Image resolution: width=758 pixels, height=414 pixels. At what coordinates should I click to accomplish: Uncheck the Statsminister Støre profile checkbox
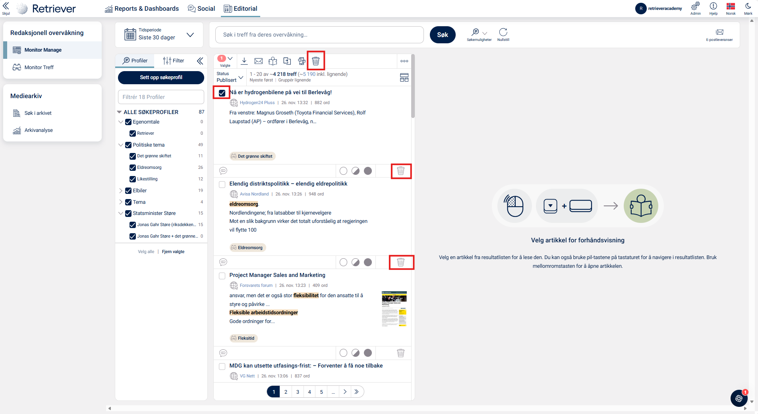tap(128, 213)
